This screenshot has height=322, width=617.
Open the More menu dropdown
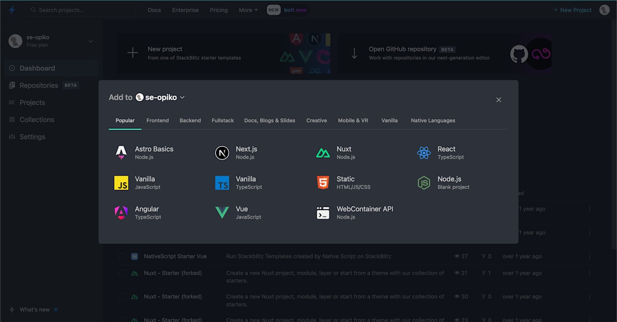pos(248,10)
